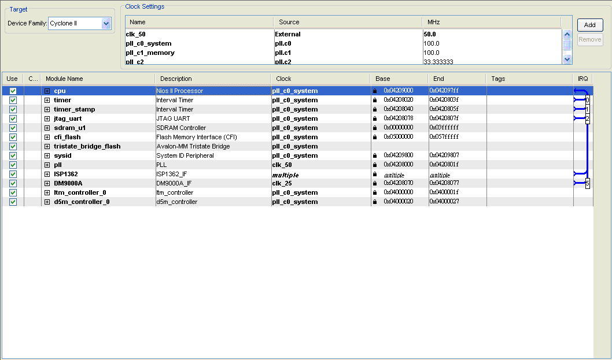Expand the sdram_u1 module tree node

click(47, 128)
